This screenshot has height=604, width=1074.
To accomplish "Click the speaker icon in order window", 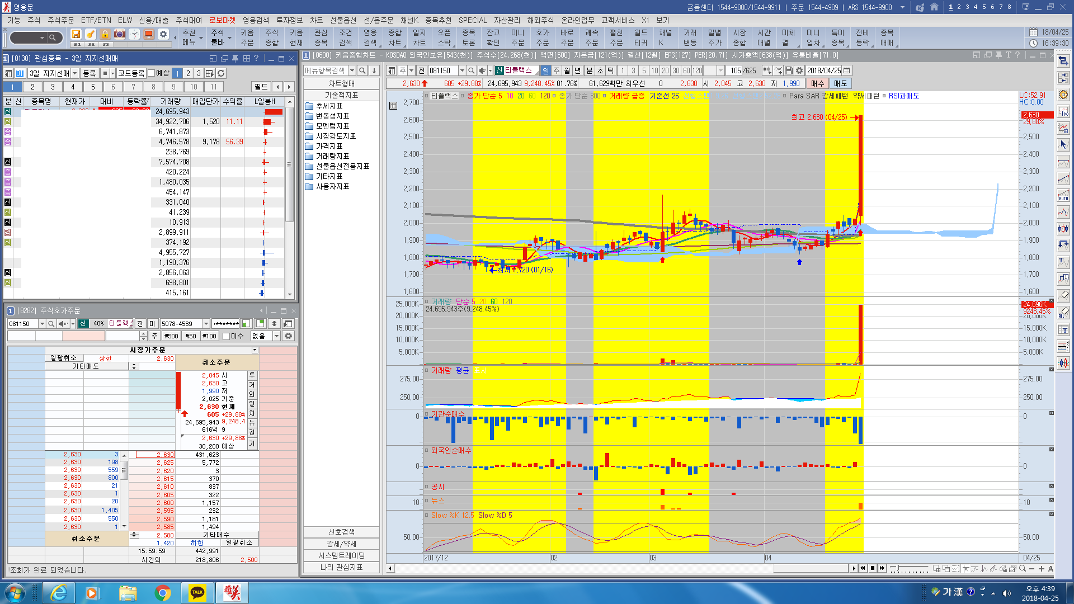I will coord(63,323).
